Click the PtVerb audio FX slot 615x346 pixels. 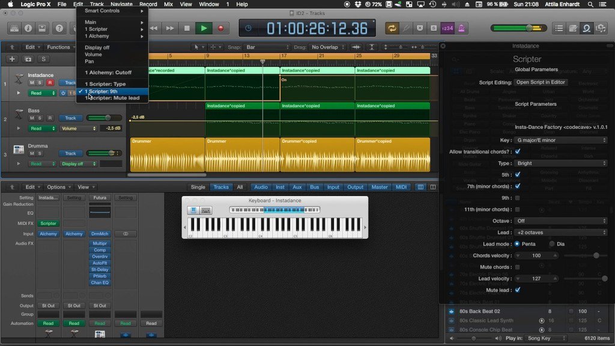(100, 276)
